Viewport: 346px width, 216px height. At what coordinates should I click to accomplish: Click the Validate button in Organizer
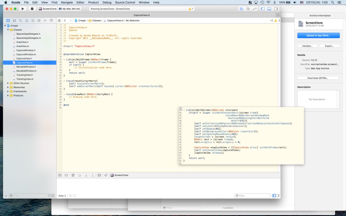pos(307,46)
